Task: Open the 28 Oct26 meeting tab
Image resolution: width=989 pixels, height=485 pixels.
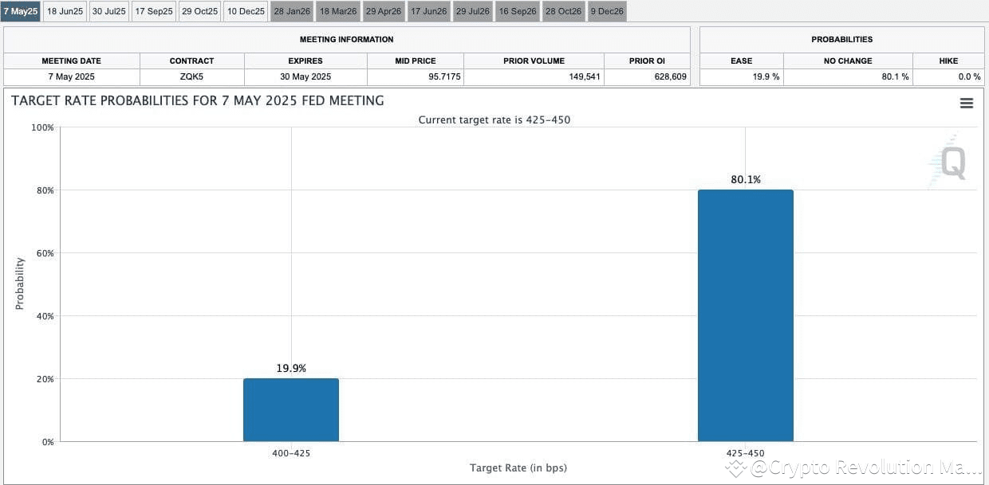Action: click(563, 10)
